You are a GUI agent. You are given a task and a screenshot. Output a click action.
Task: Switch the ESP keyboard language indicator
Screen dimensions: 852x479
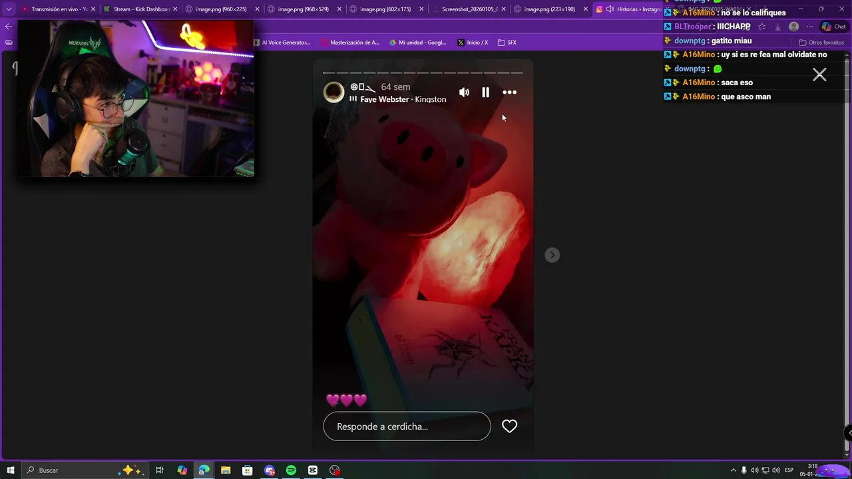[x=789, y=470]
